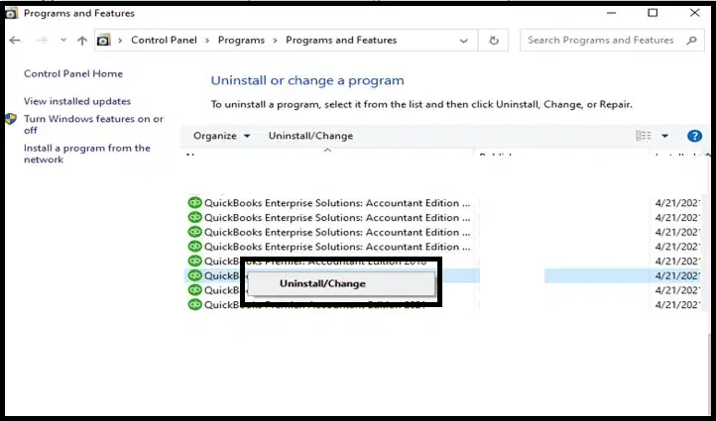This screenshot has height=421, width=716.
Task: Open Help via the question mark icon
Action: [694, 136]
